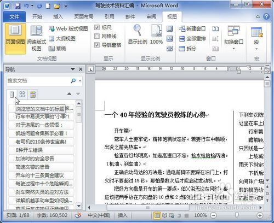Click the Page Width zoom icon

pyautogui.click(x=170, y=49)
